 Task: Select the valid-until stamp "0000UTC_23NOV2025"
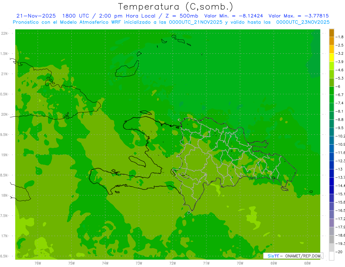(303, 22)
